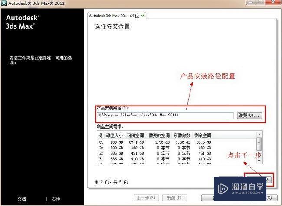This screenshot has height=206, width=282.
Task: Click the 需要的空间 column header
Action: [x=159, y=135]
